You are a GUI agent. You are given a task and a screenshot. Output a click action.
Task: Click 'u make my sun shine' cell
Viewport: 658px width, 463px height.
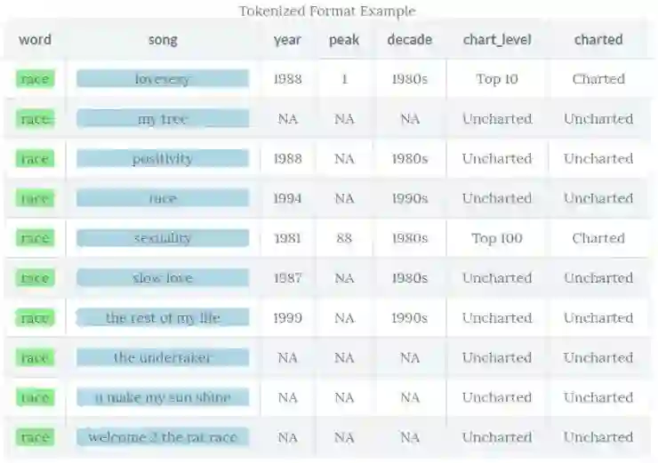[x=163, y=397]
